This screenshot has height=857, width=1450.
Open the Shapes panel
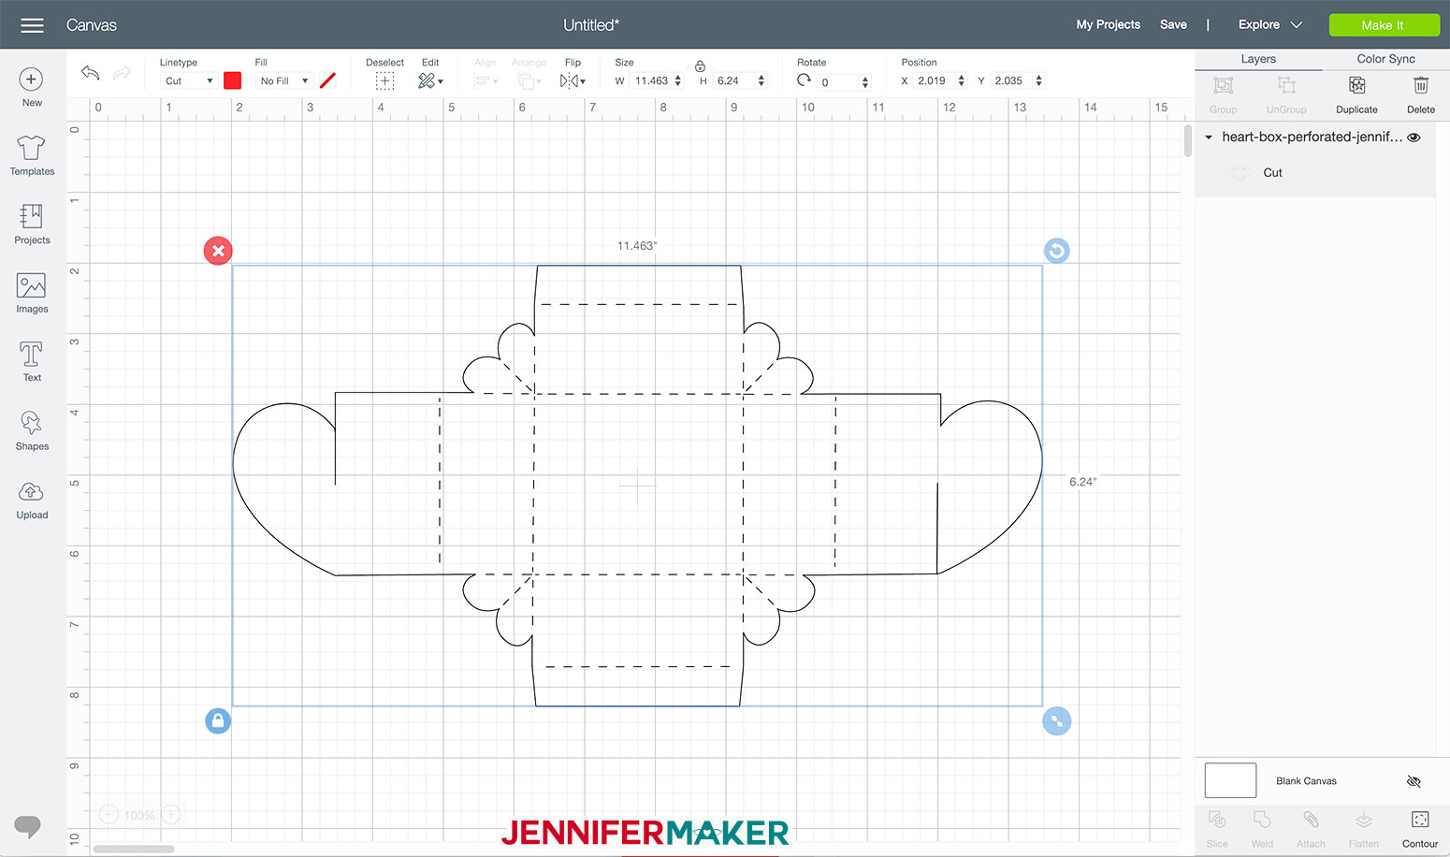pyautogui.click(x=32, y=430)
